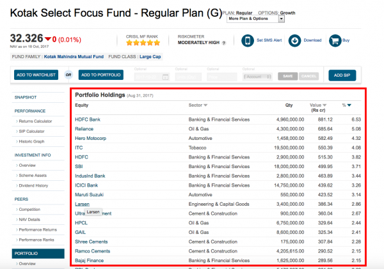Select INVESTMENT INFO in the sidebar

click(33, 155)
